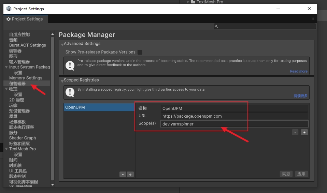
Task: Open the three-dot options menu
Action: 313,18
